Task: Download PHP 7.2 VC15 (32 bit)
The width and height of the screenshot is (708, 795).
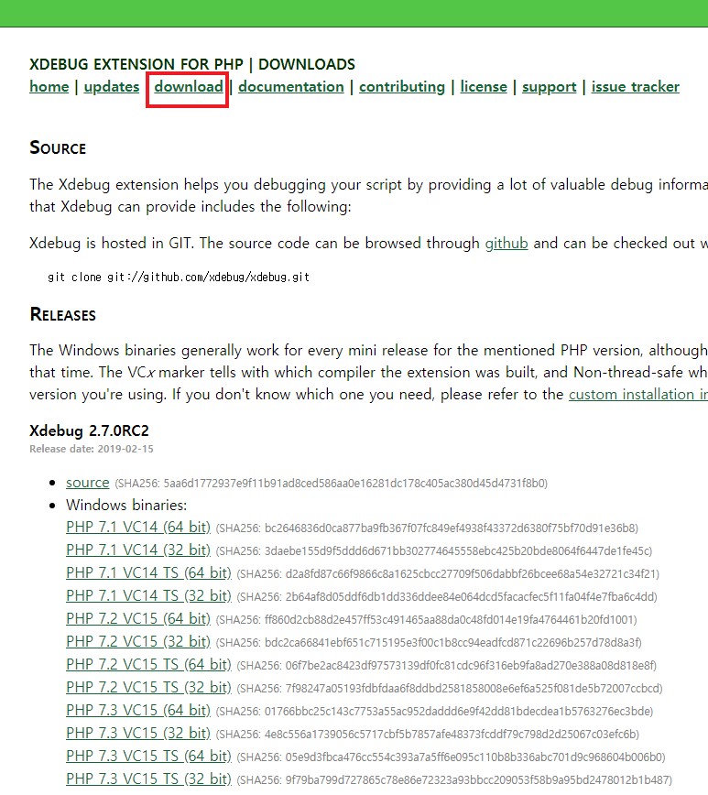Action: click(x=138, y=642)
